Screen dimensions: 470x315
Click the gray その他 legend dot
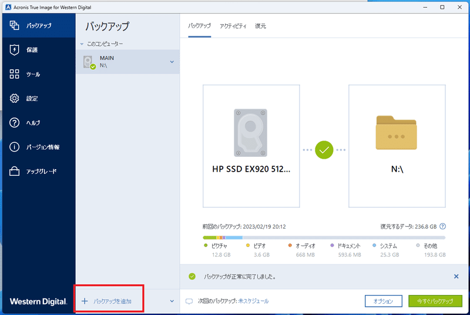(x=418, y=246)
